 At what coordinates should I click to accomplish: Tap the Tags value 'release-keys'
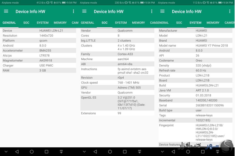(x=204, y=115)
